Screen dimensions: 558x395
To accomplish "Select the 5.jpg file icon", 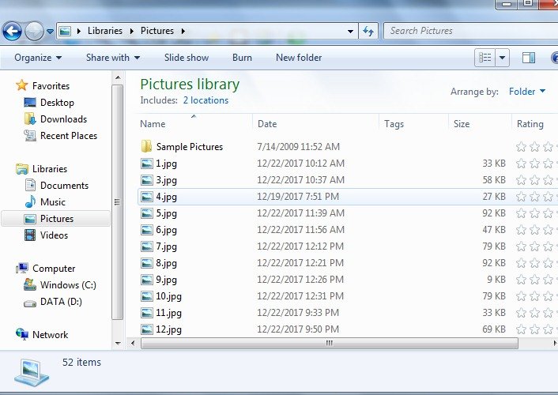I will click(147, 213).
